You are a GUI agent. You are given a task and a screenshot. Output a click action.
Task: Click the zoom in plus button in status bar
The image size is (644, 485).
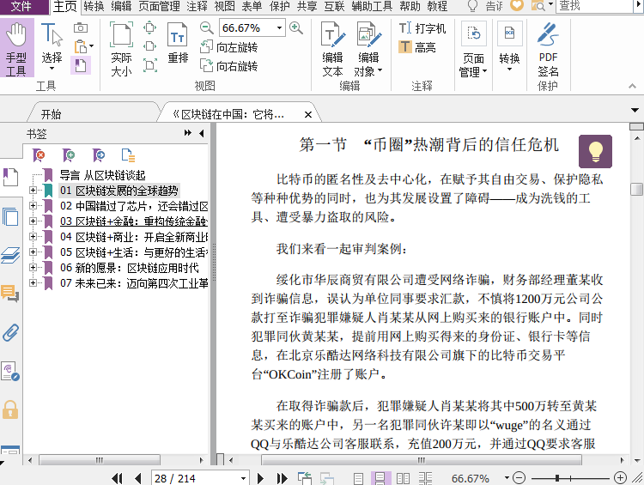[620, 477]
